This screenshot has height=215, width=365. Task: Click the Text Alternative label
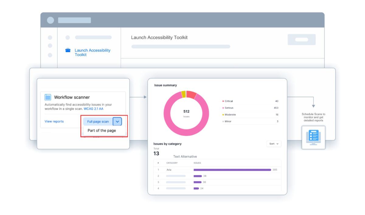[x=185, y=157]
